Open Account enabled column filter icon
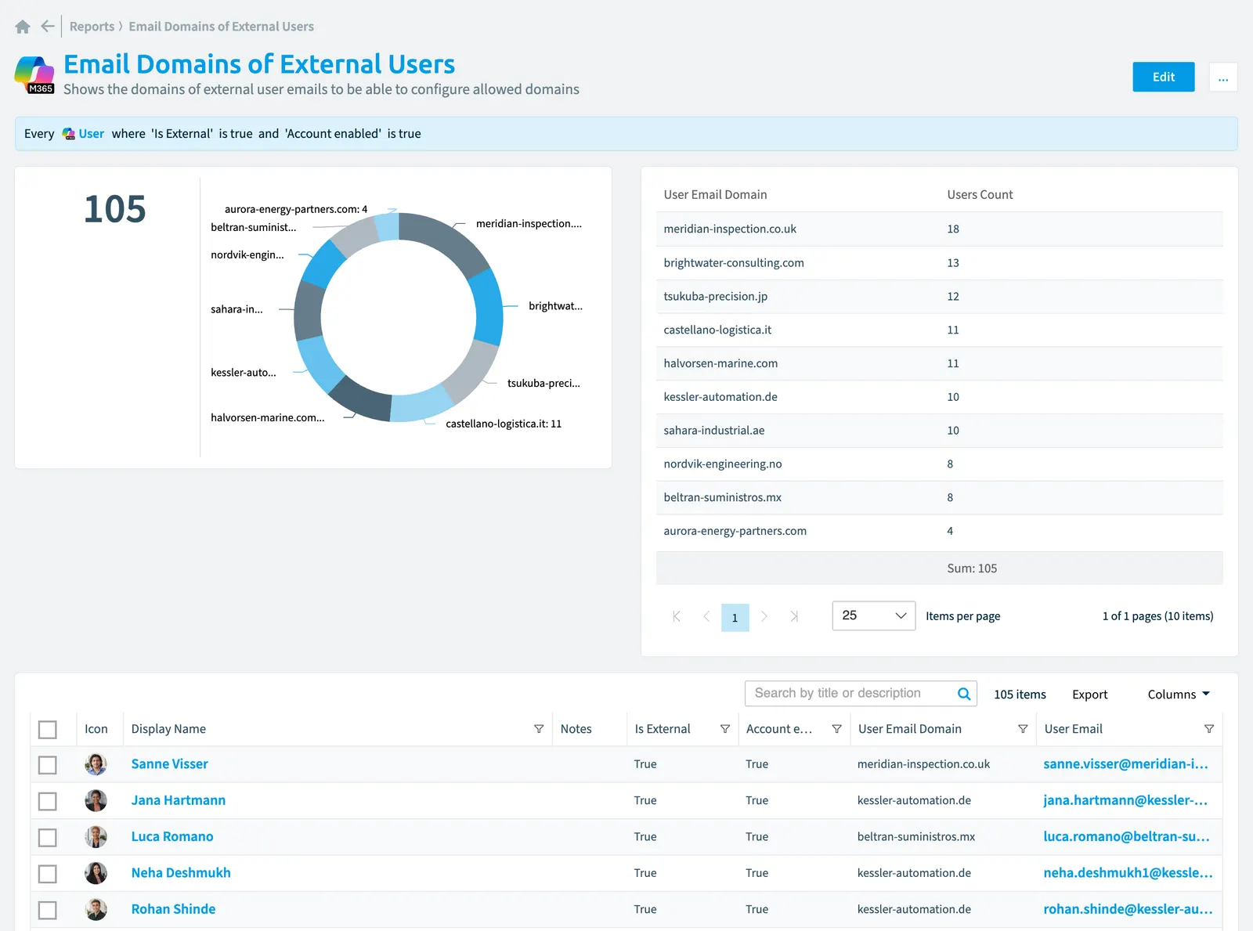Image resolution: width=1253 pixels, height=931 pixels. pyautogui.click(x=836, y=729)
